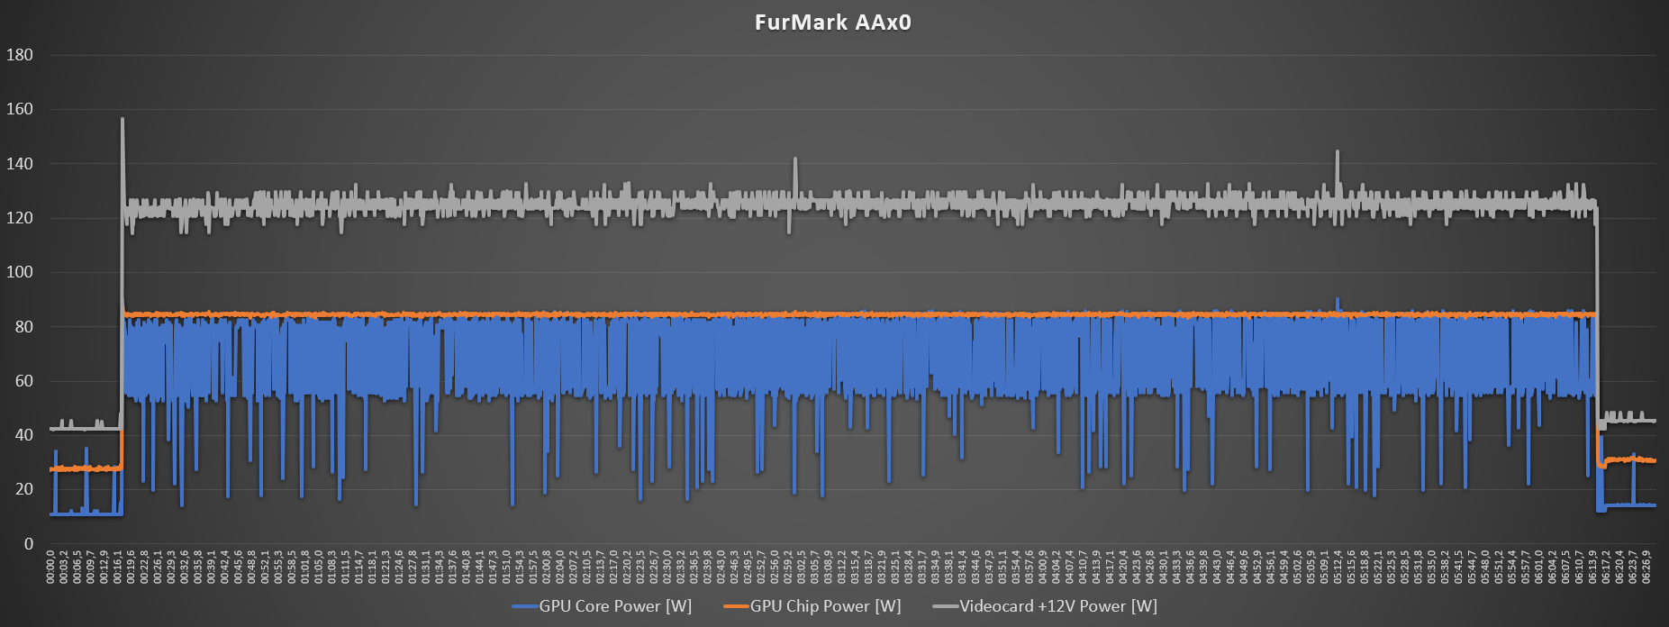This screenshot has width=1669, height=627.
Task: Click the 0 label on the vertical axis
Action: coord(28,544)
